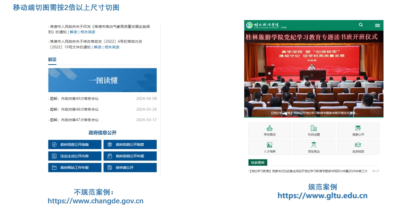This screenshot has height=213, width=406.
Task: Select the 桂旅要闻 news tab
Action: pos(258,163)
